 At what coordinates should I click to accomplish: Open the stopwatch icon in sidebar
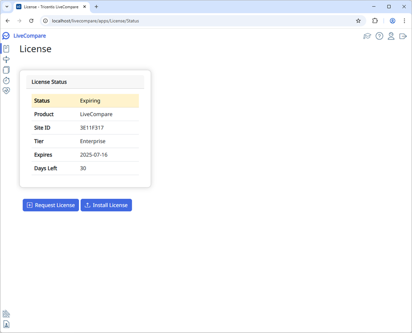[x=6, y=80]
